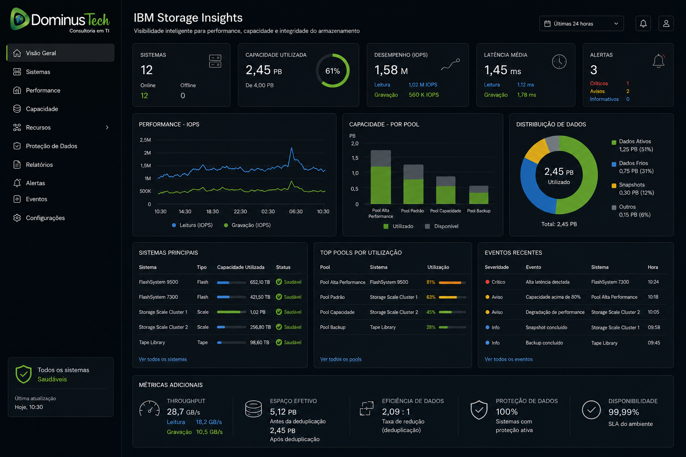Click the Alertas bell icon in the sidebar
686x457 pixels.
17,183
